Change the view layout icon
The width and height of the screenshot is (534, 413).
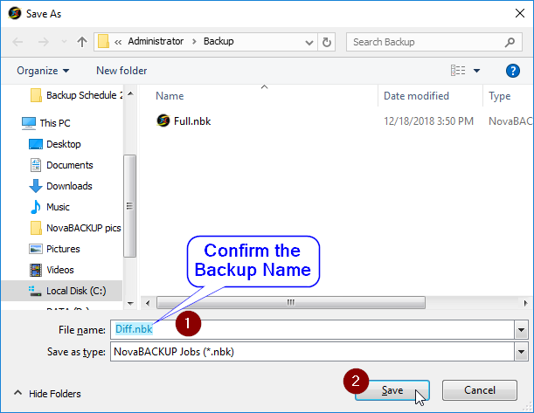point(458,71)
